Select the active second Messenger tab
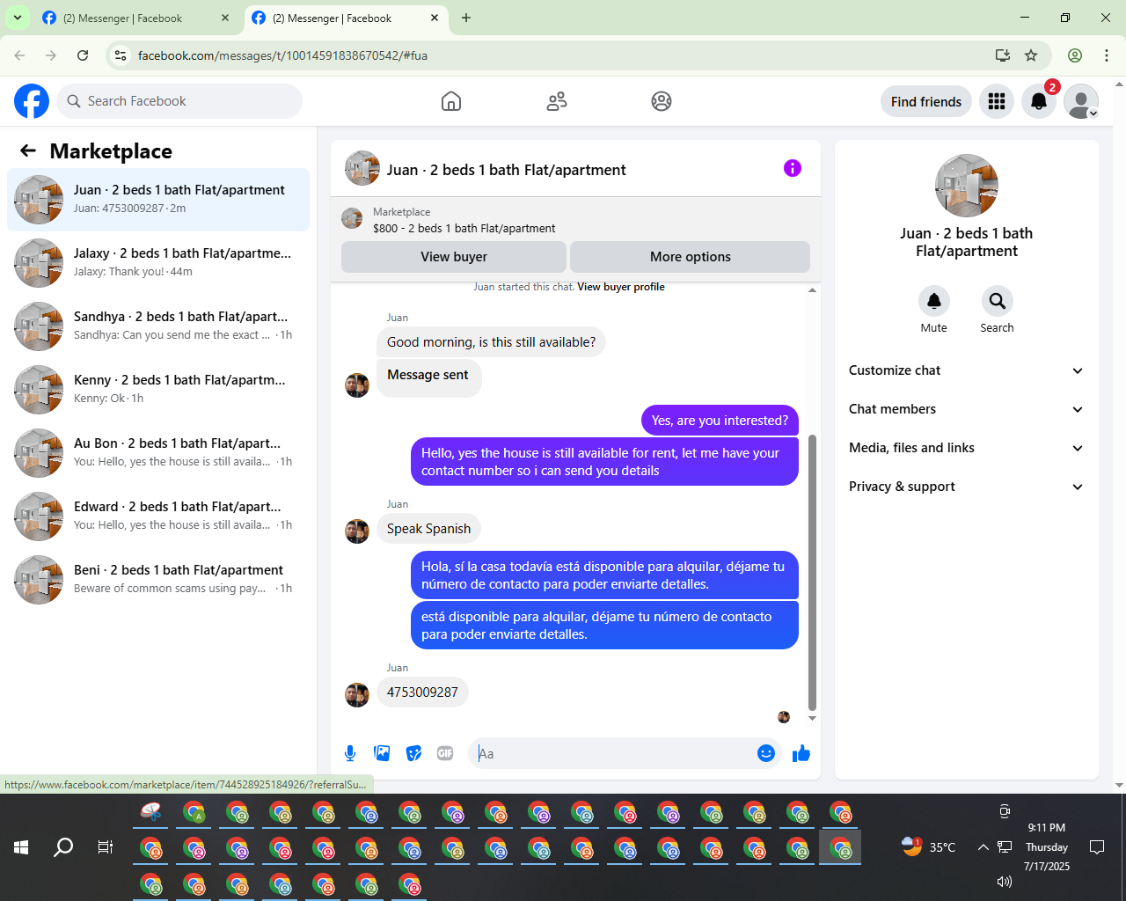 tap(345, 18)
